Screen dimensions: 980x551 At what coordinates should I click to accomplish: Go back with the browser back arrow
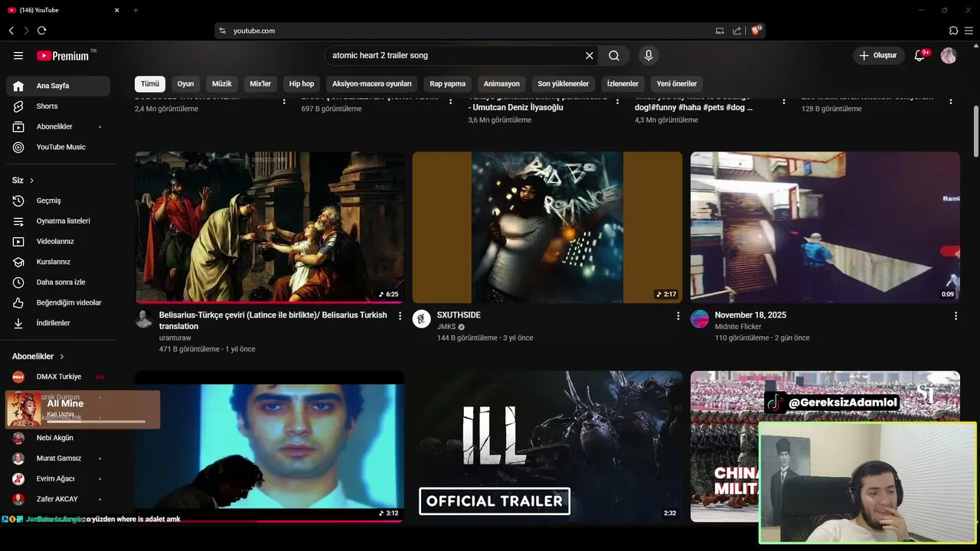pyautogui.click(x=11, y=31)
